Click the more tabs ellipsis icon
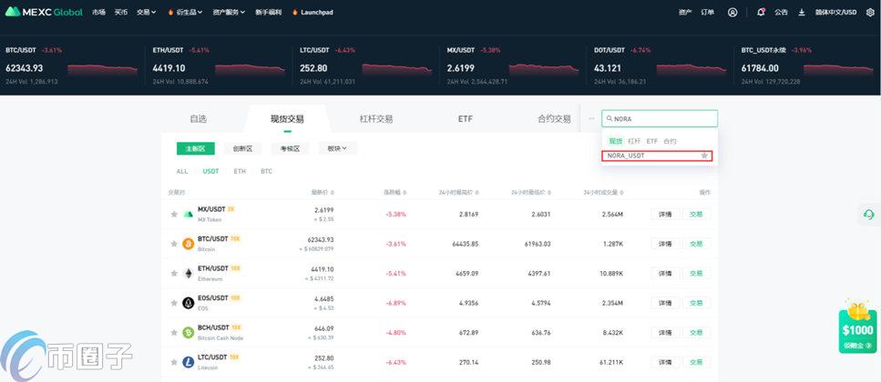Screen dimensions: 881x382 (x=591, y=119)
